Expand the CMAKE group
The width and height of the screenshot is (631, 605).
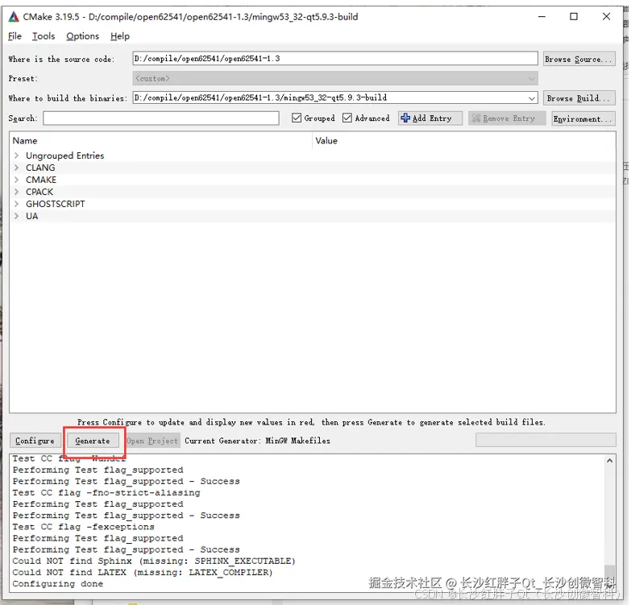click(x=16, y=180)
